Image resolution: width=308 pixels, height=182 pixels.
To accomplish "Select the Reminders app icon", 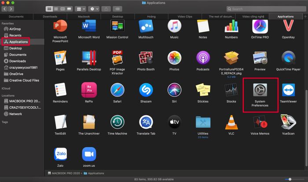I will (x=60, y=90).
